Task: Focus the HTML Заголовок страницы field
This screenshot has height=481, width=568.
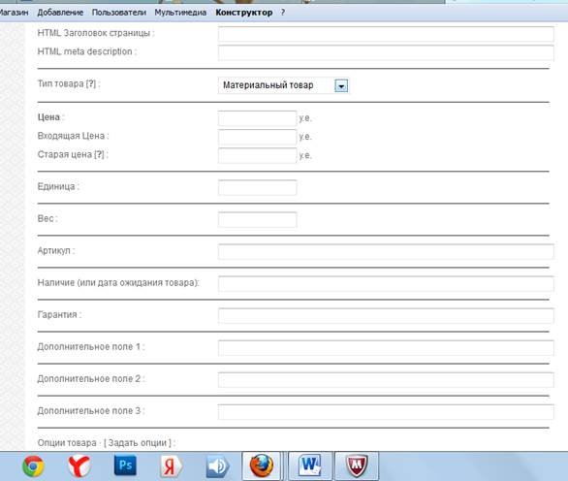Action: [x=386, y=34]
